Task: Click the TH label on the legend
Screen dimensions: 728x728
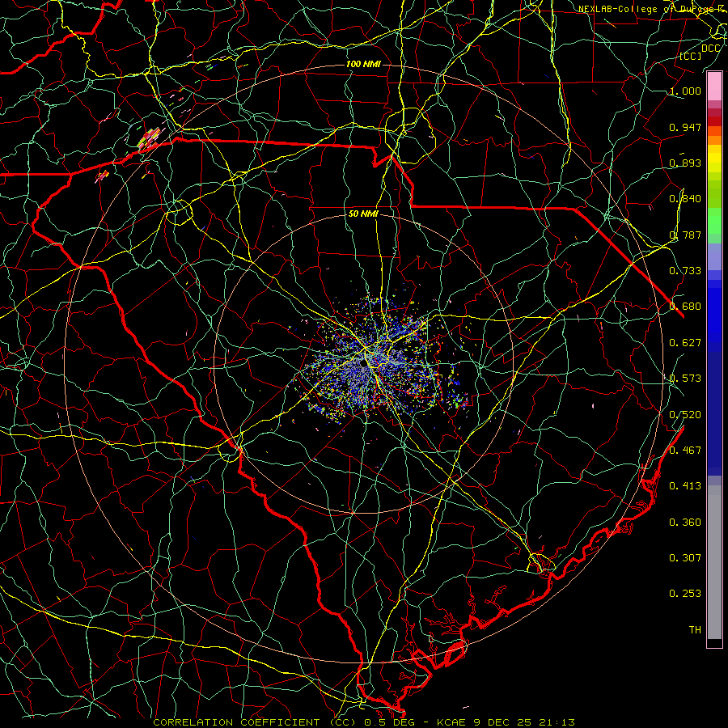Action: tap(695, 630)
